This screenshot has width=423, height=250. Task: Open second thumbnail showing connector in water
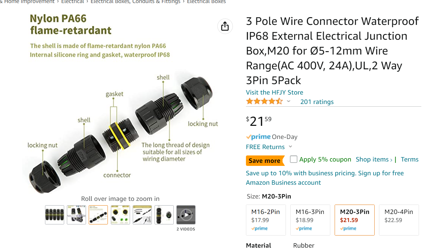tap(76, 215)
